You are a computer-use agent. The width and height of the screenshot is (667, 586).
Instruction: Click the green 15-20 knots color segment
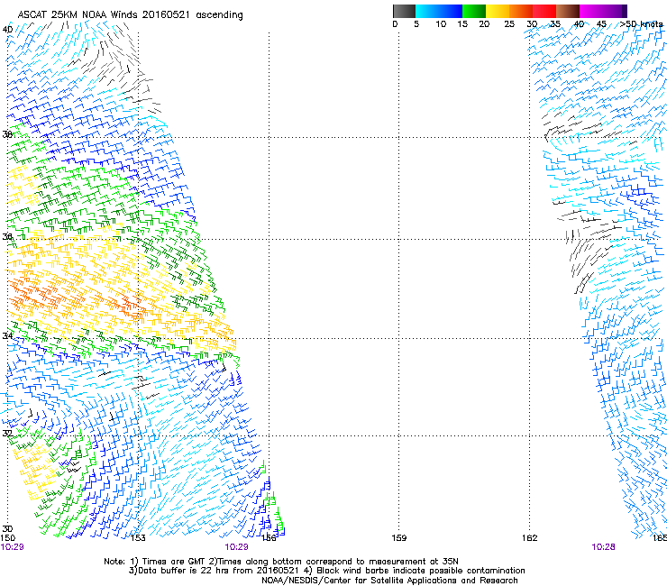474,11
